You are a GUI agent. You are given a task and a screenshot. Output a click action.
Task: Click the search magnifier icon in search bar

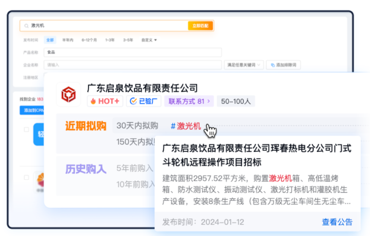[x=26, y=26]
